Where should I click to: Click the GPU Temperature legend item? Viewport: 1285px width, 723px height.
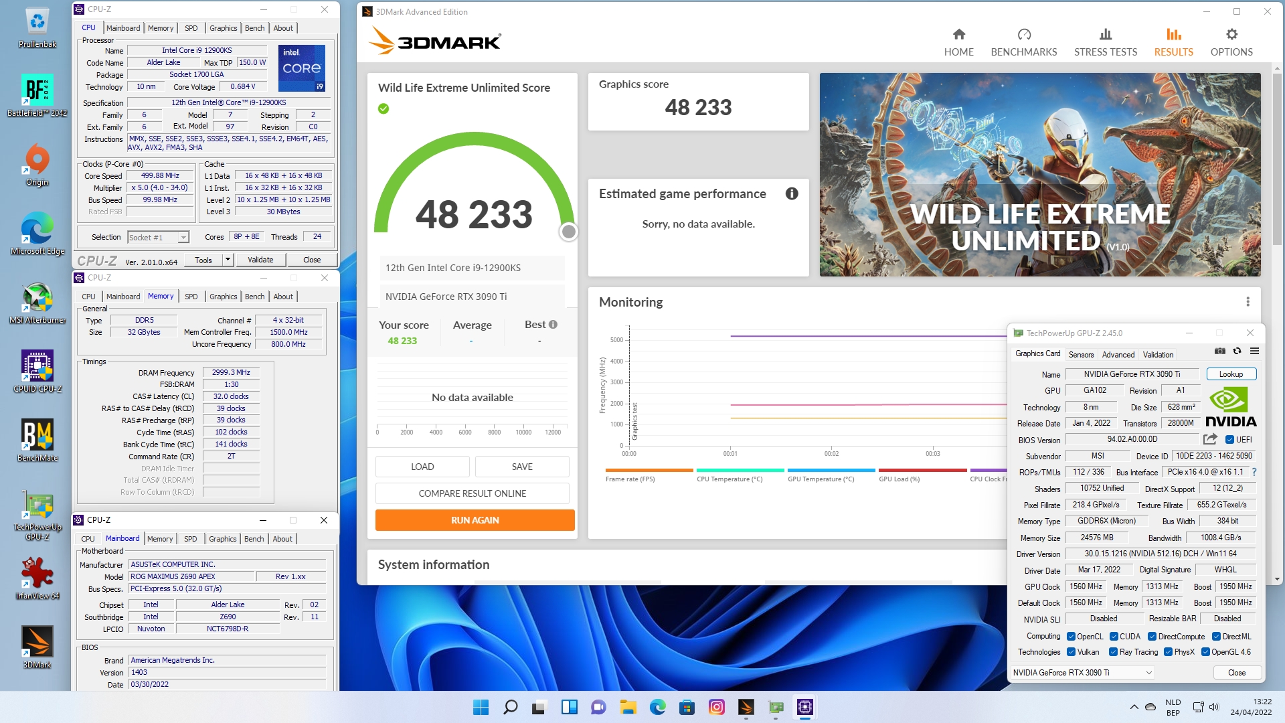coord(831,475)
